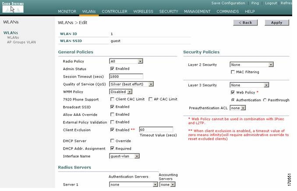
Task: Click the Session Timeout input field
Action: pos(126,76)
